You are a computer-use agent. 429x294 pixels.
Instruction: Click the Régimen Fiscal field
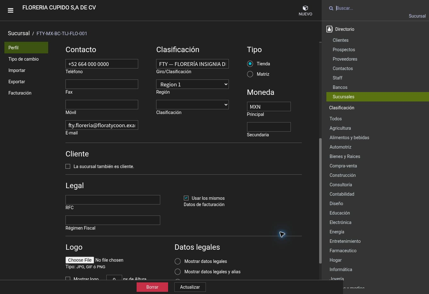[113, 220]
